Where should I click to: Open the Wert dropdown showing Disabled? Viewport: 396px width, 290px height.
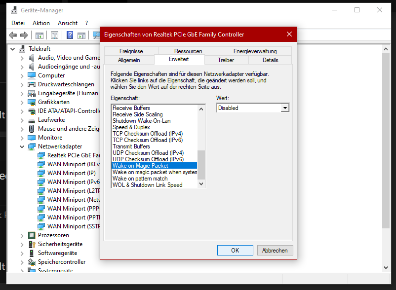click(285, 108)
